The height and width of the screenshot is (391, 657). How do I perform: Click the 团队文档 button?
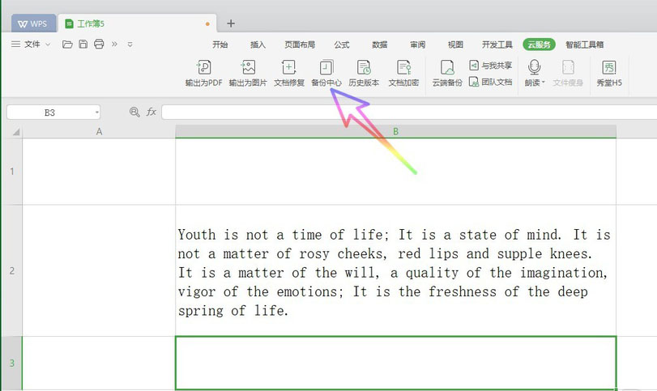click(491, 82)
